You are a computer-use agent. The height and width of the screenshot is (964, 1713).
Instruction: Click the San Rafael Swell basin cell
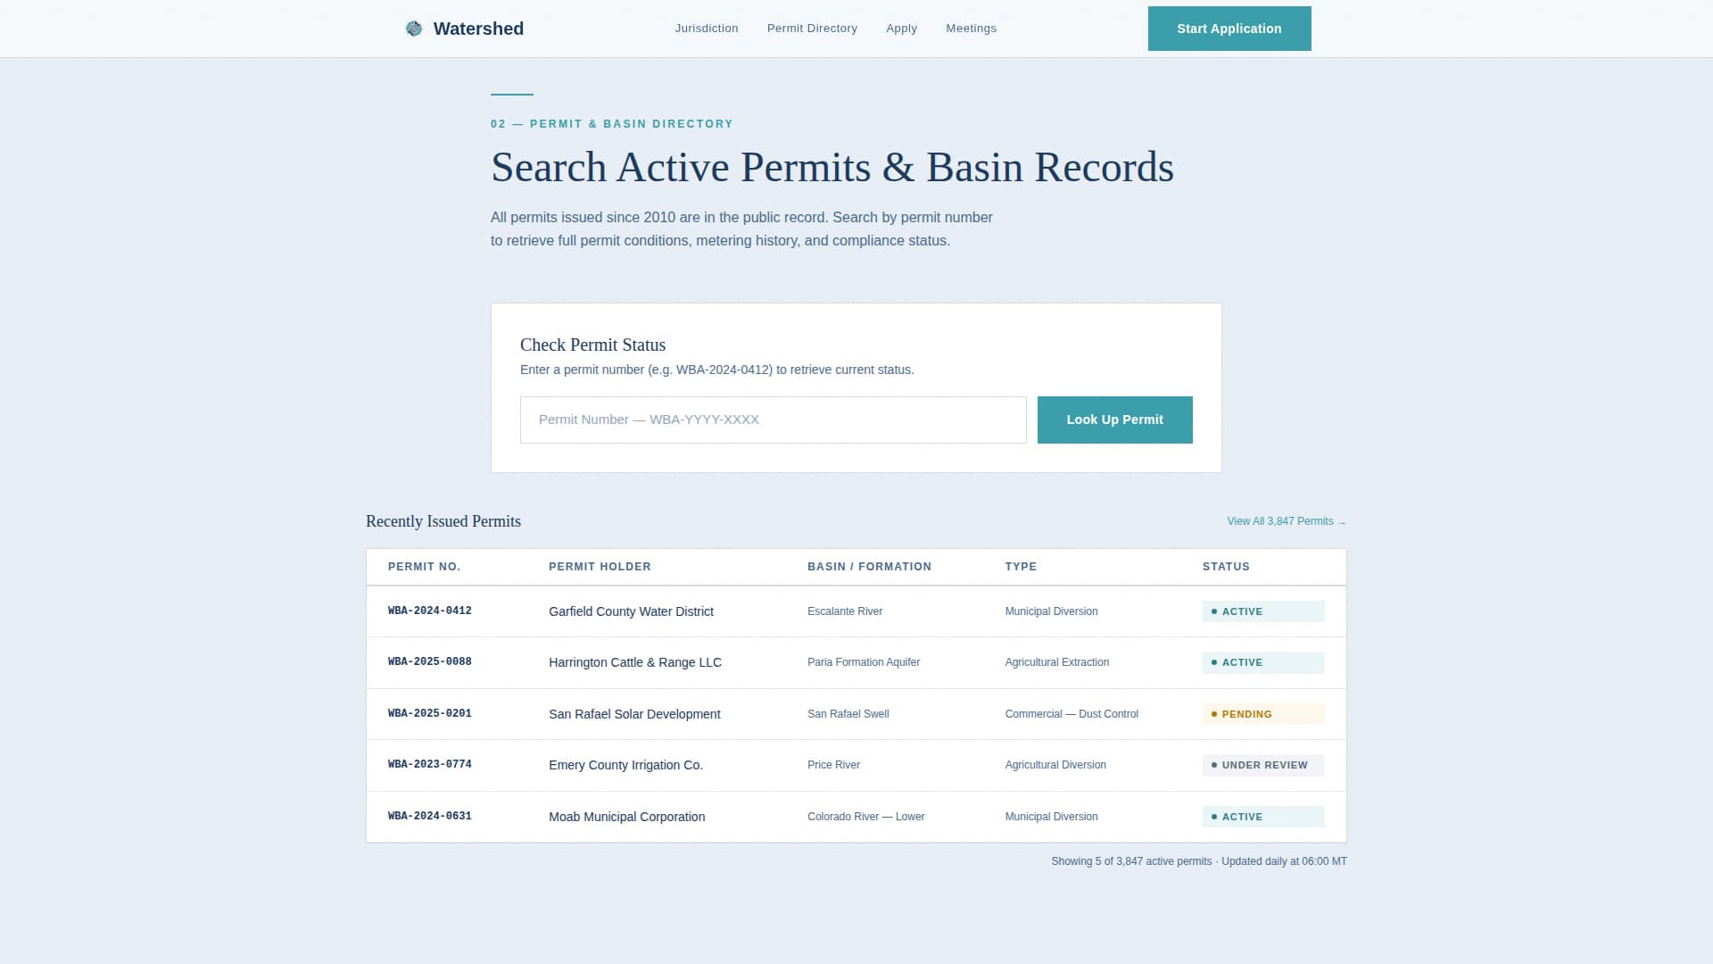(848, 714)
